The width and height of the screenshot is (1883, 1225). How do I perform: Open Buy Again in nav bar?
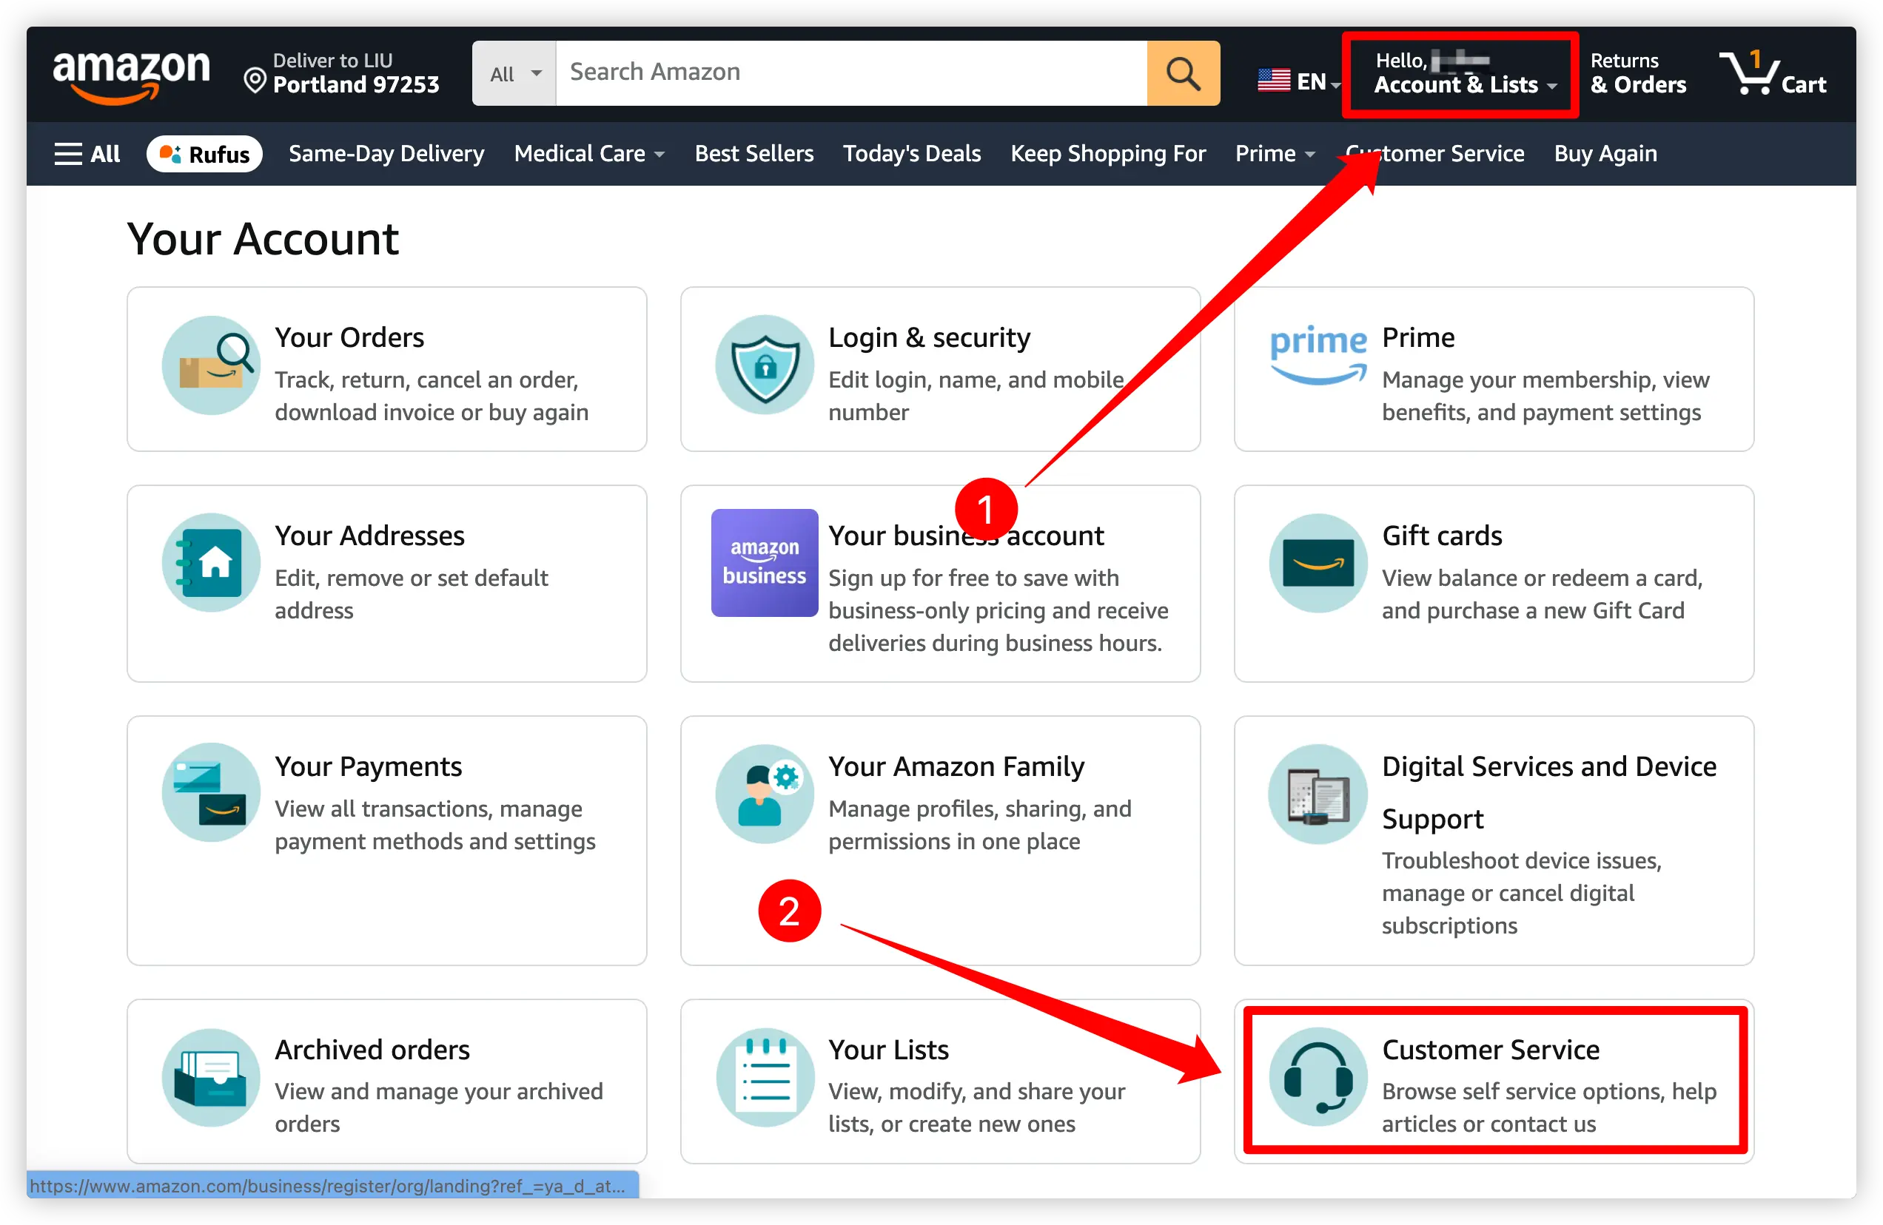(x=1605, y=153)
